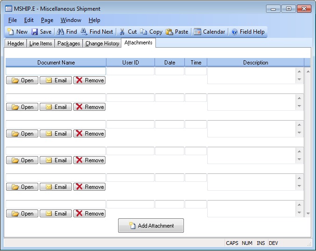The width and height of the screenshot is (316, 251).
Task: Click the attachments list scrollbar down arrow
Action: tap(308, 214)
